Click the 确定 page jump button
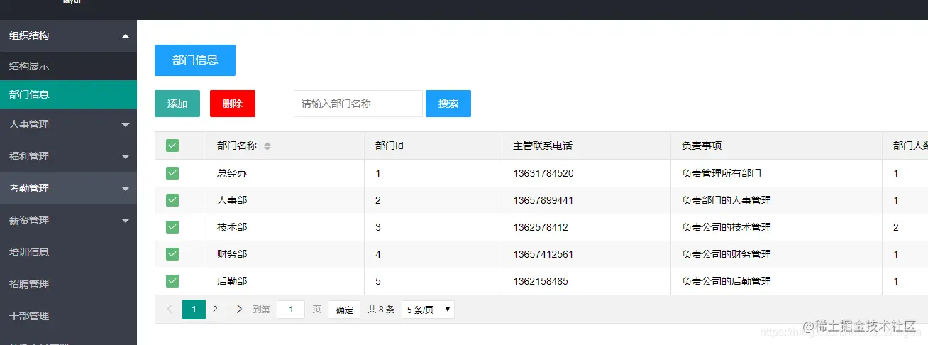 344,310
